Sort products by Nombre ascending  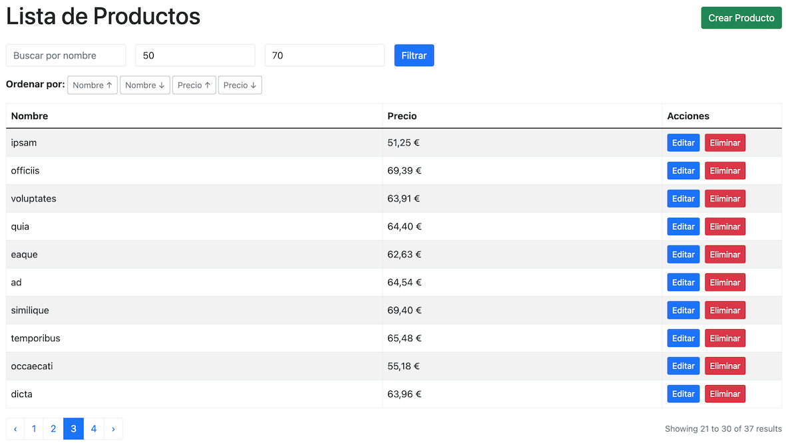92,84
